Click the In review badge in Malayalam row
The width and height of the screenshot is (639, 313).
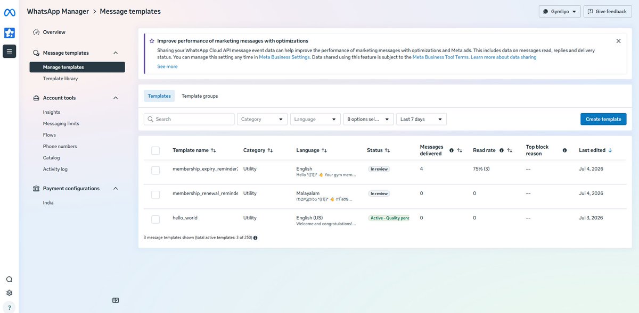(379, 193)
